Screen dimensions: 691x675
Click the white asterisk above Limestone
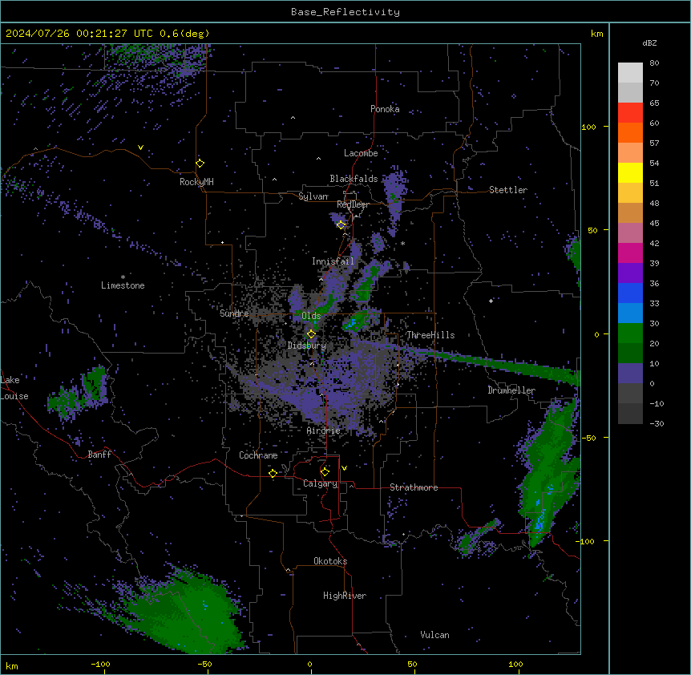[x=123, y=277]
